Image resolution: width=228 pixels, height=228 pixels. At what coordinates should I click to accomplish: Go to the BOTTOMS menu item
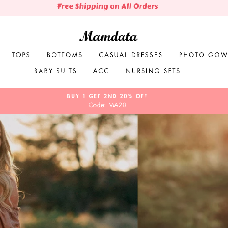[x=65, y=55]
